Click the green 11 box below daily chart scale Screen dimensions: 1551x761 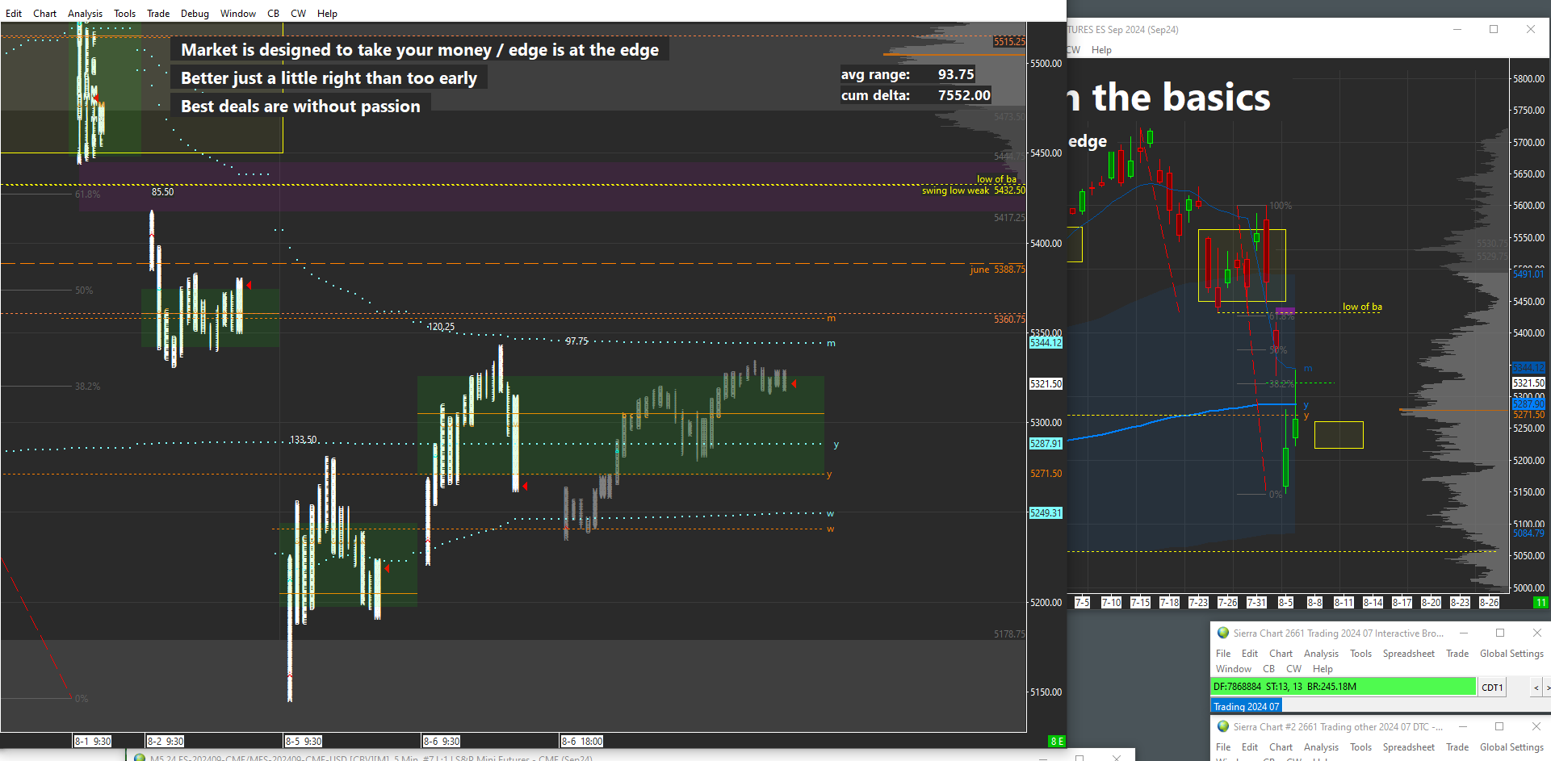coord(1541,603)
